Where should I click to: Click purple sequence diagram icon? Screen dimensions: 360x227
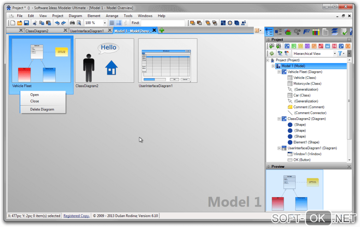307,46
